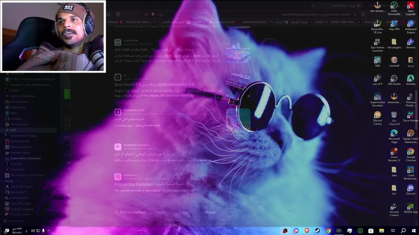Screen dimensions: 419x235
Task: Open Apex Legends desktop shortcut
Action: click(x=410, y=9)
